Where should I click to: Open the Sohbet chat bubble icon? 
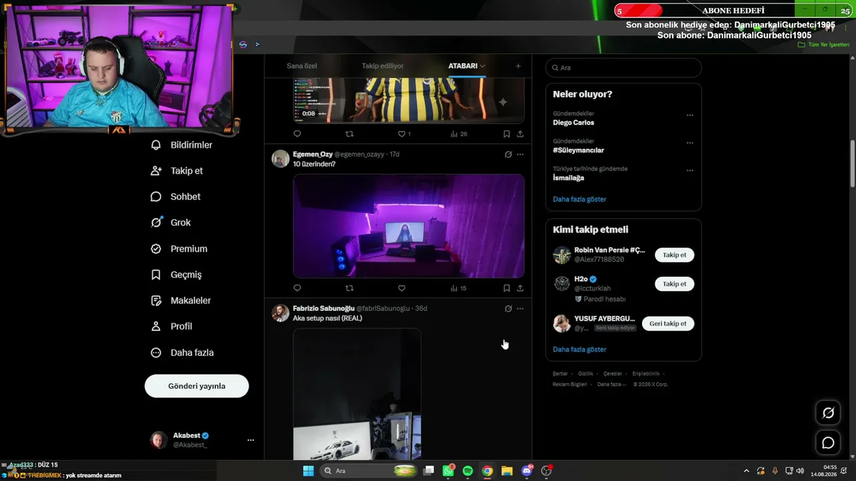point(156,197)
